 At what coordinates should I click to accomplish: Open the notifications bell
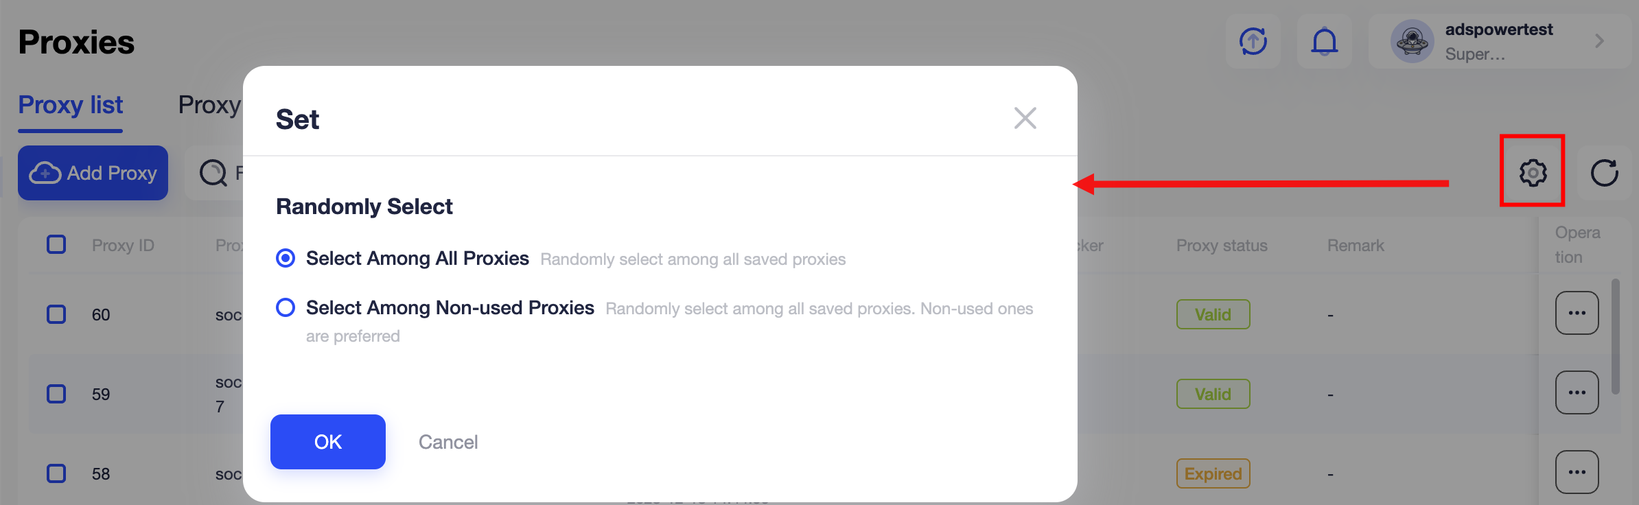point(1324,41)
